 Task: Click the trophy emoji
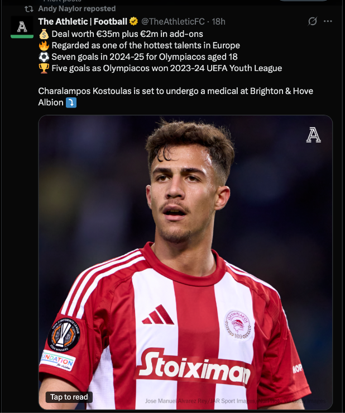coord(44,68)
